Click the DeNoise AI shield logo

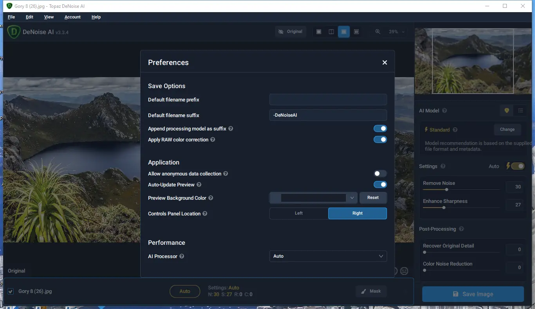click(14, 32)
